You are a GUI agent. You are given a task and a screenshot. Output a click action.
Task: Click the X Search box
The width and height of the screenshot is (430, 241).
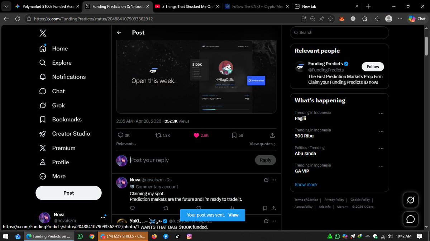click(339, 32)
